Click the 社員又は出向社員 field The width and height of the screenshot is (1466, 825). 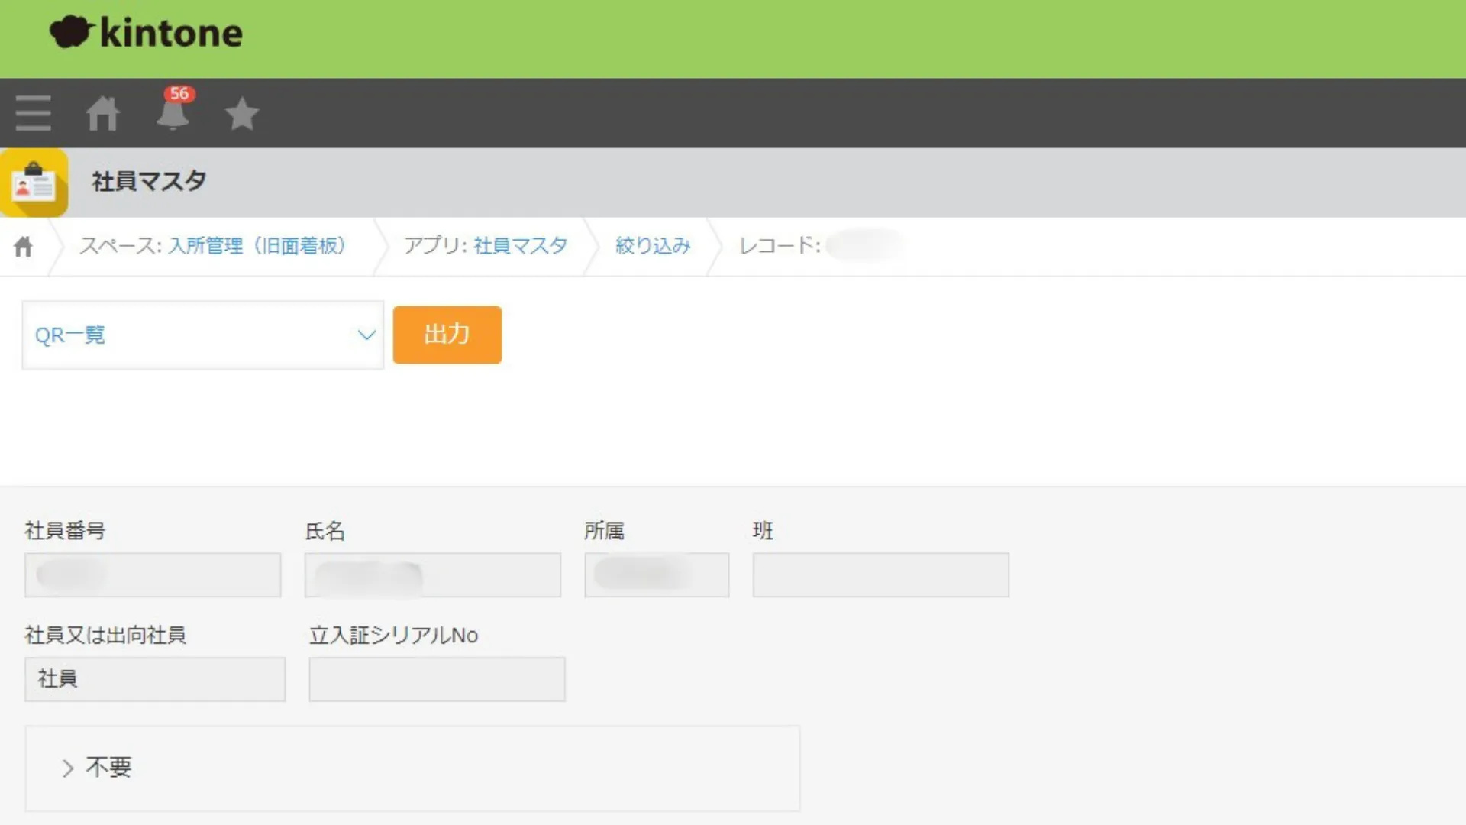point(155,679)
